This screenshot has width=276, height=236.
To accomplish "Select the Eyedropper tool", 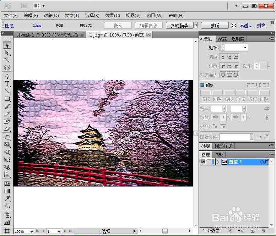I will pos(7,198).
